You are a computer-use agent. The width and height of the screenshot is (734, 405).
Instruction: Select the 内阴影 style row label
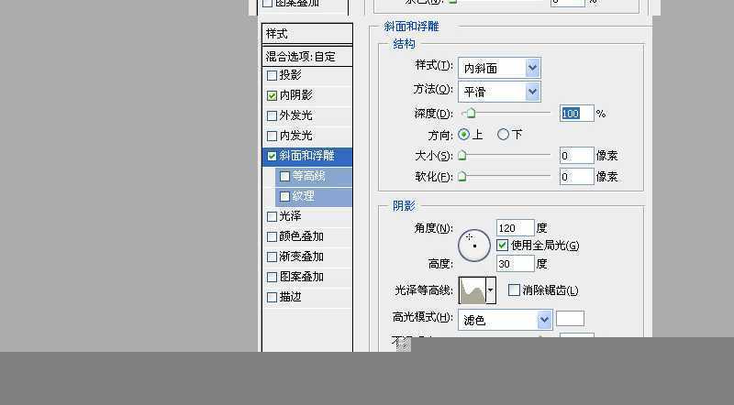tap(295, 95)
